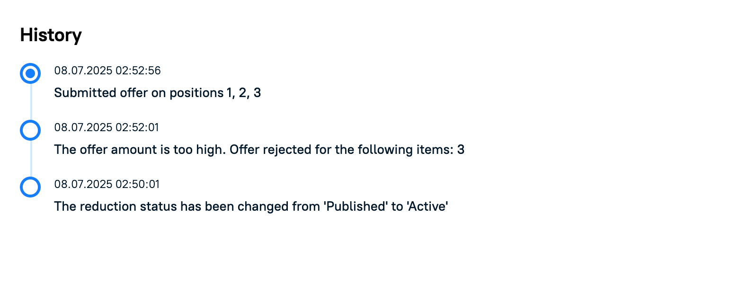Open the reduction status changed entry

pos(251,206)
